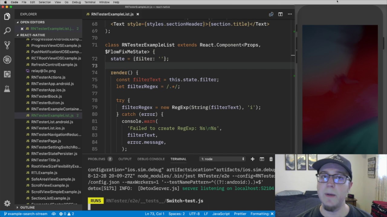The height and width of the screenshot is (217, 387).
Task: Open RNTesterApp.ios.js file
Action: [48, 90]
